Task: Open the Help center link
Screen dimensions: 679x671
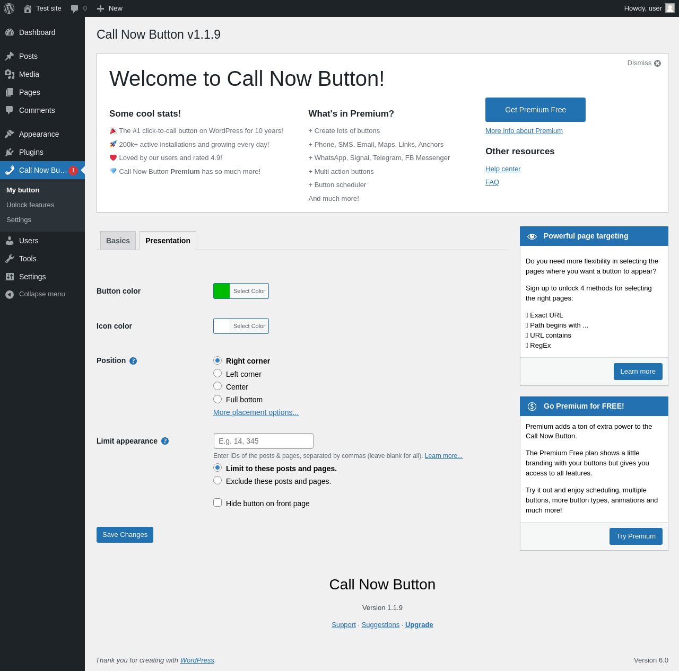Action: (503, 169)
